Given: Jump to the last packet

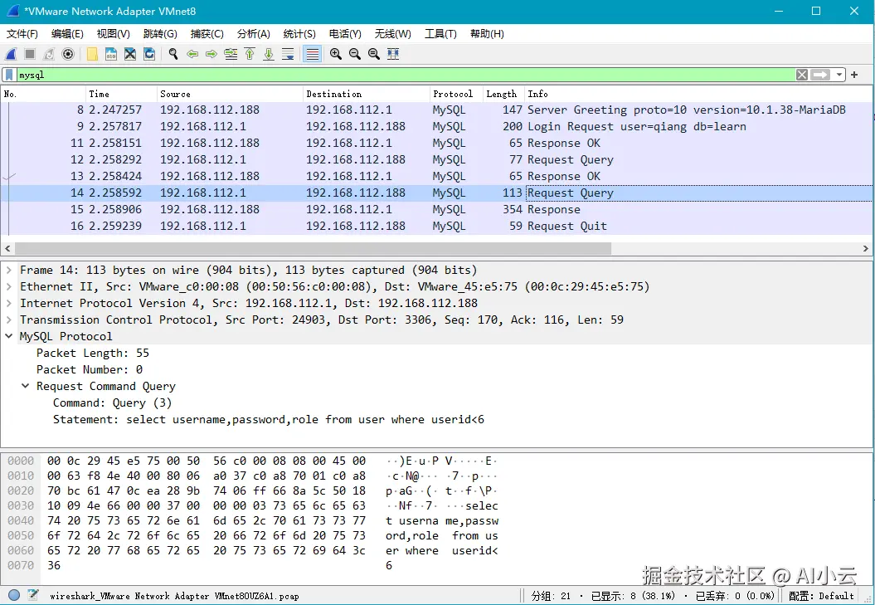Looking at the screenshot, I should [x=269, y=54].
